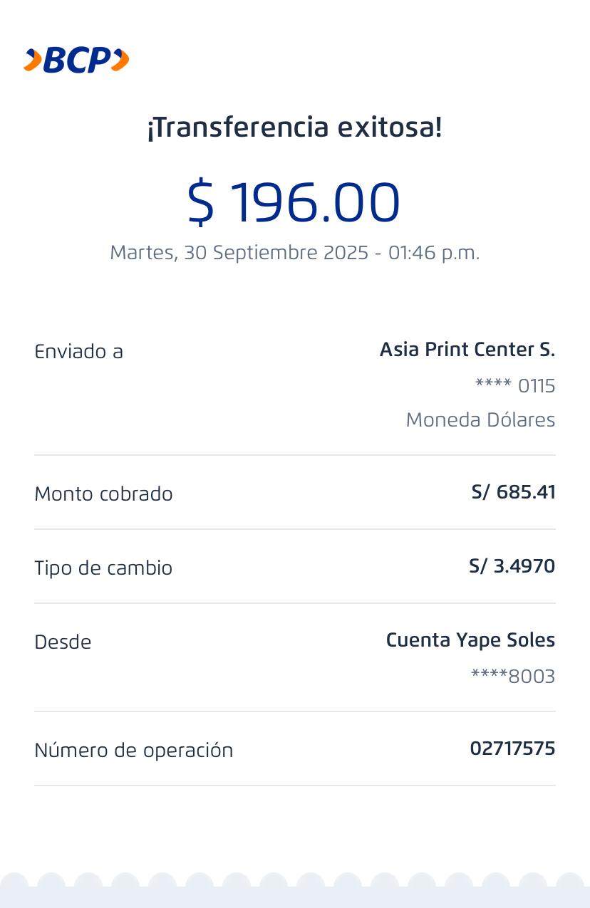Click the orange chevron right of BCP
The height and width of the screenshot is (908, 590).
120,61
